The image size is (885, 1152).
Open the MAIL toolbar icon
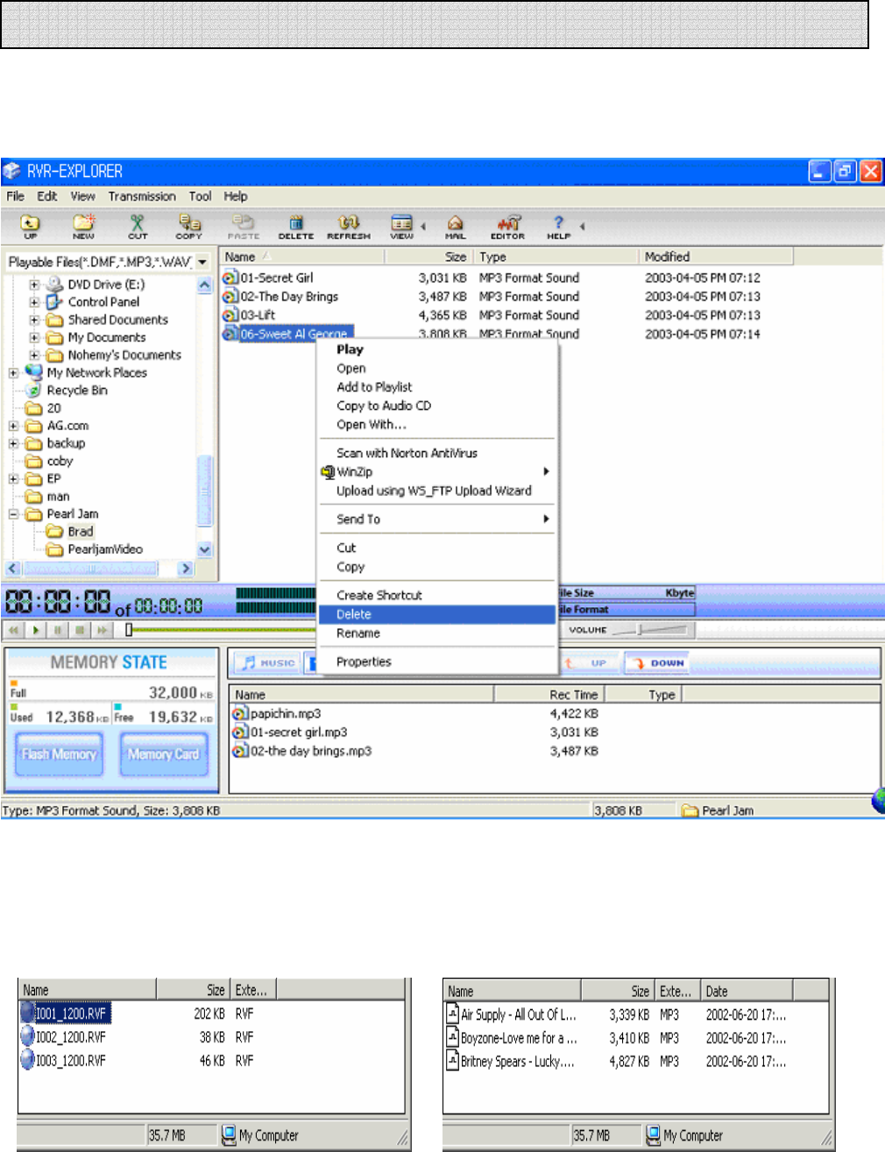click(455, 226)
